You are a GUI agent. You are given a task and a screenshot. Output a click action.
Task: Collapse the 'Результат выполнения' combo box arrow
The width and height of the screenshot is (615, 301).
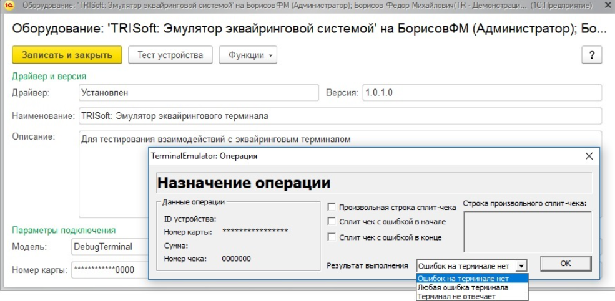point(521,266)
